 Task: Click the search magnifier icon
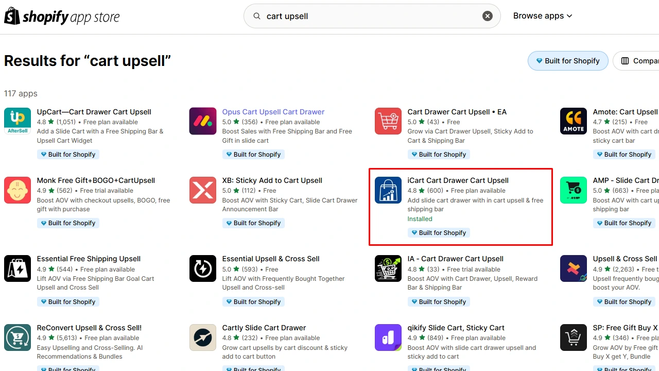pos(257,16)
